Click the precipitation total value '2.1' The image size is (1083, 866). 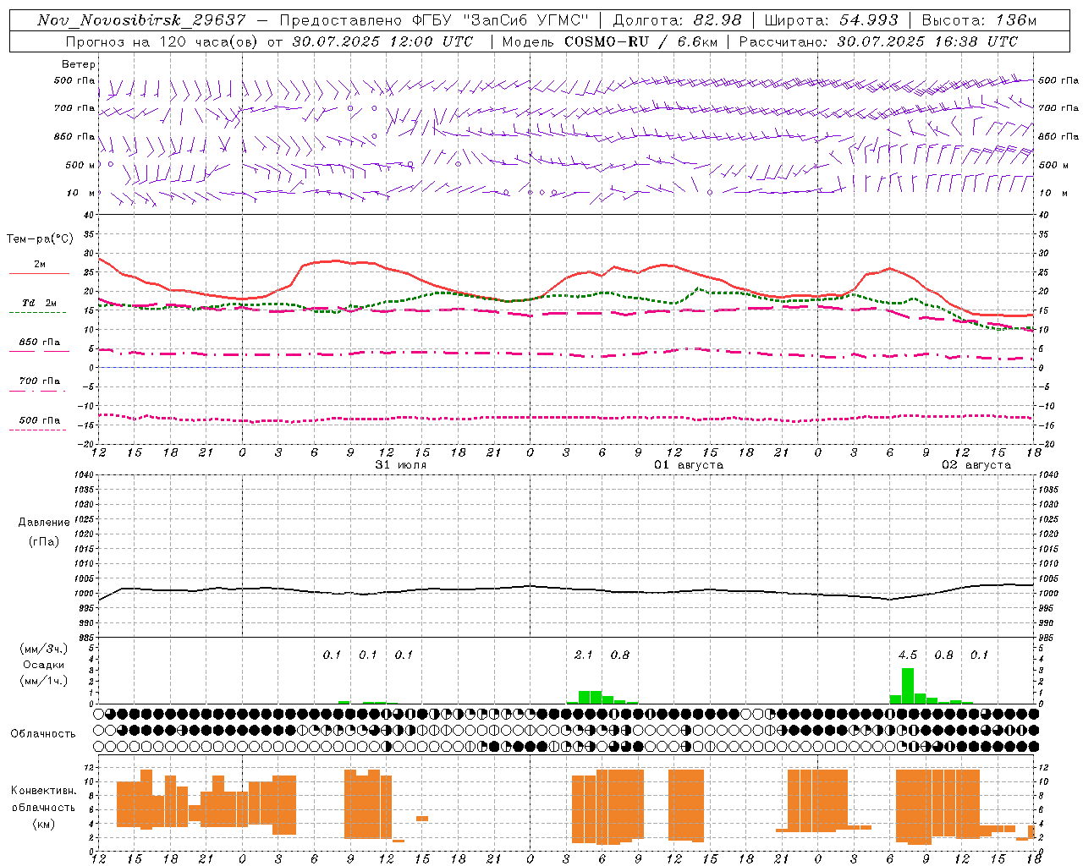(584, 655)
